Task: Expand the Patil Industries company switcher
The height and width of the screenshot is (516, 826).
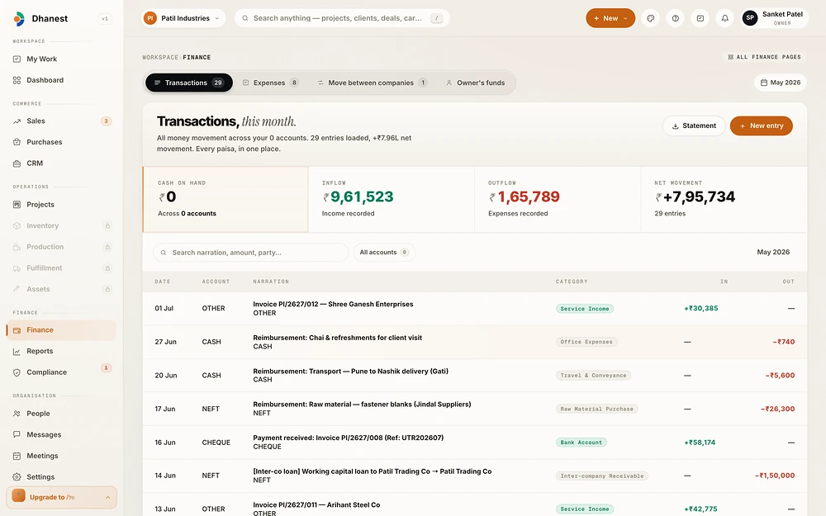Action: click(x=183, y=18)
